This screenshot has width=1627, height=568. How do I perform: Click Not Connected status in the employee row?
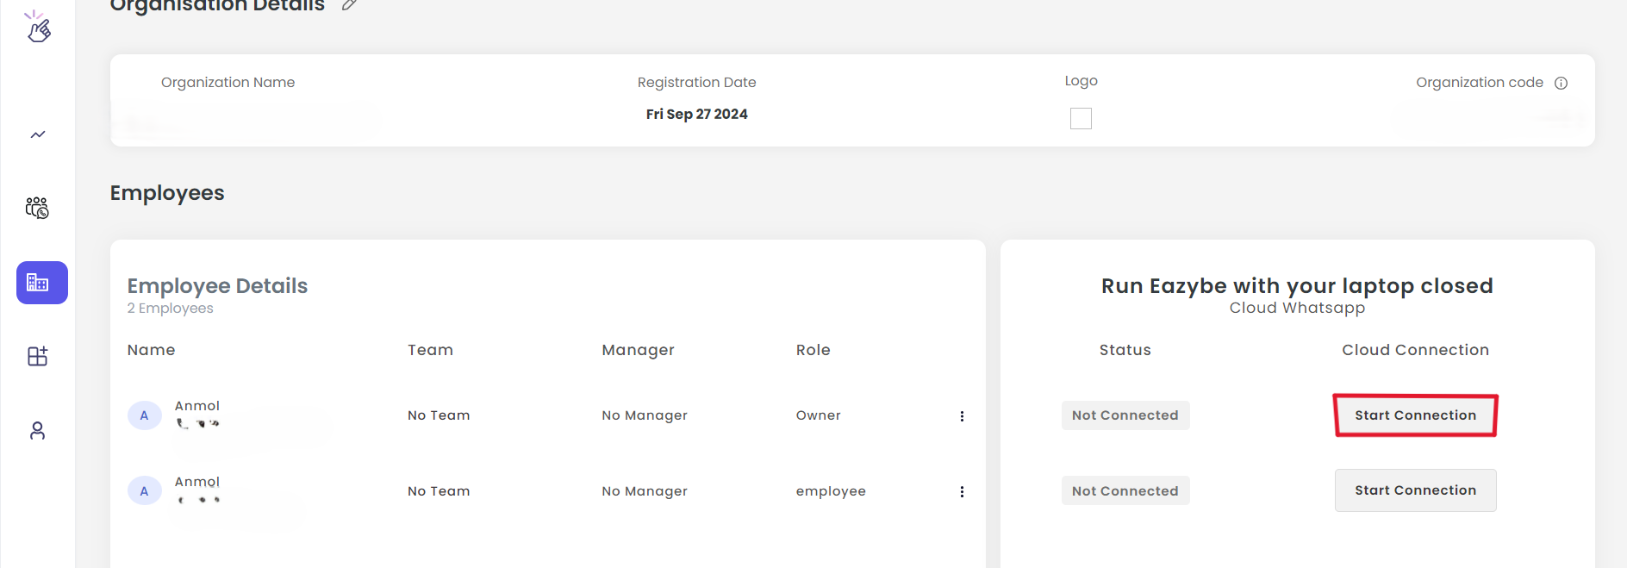point(1125,490)
